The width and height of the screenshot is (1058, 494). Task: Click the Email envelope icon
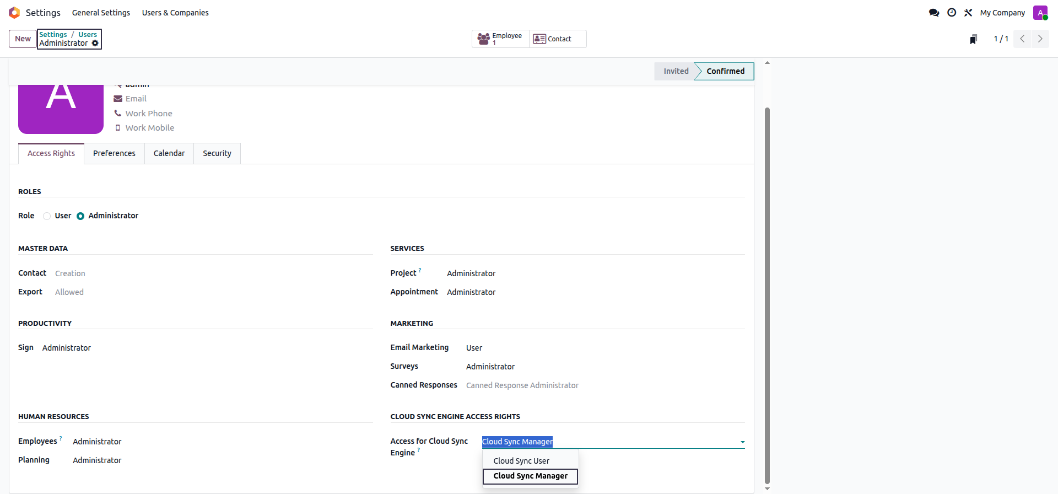(118, 99)
